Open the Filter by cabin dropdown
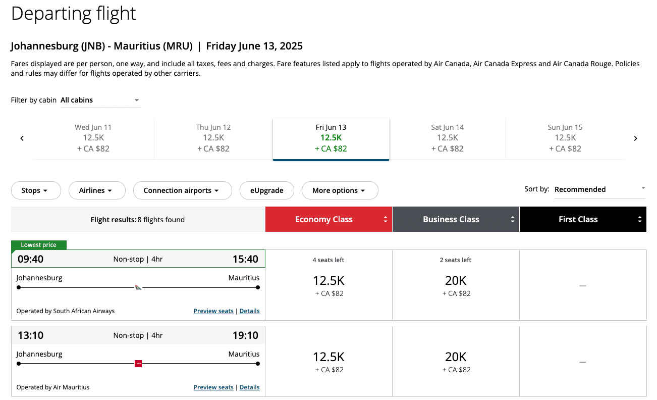 pos(100,100)
